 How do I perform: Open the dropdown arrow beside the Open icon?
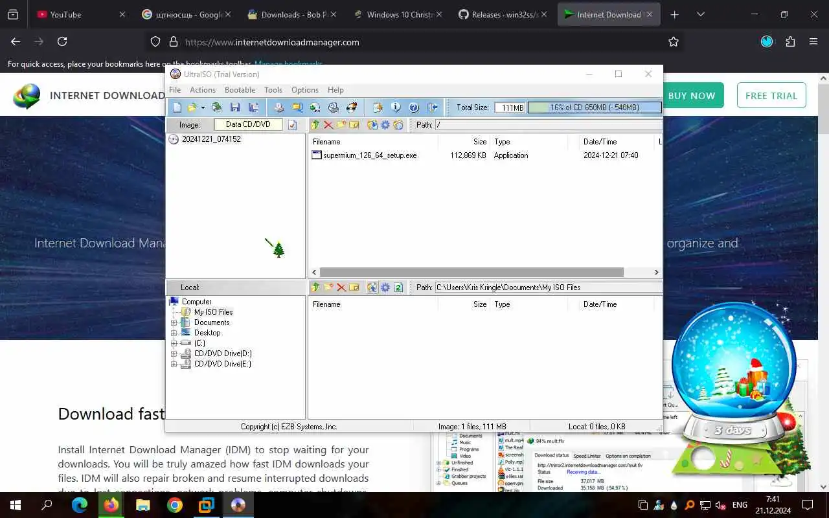(203, 107)
